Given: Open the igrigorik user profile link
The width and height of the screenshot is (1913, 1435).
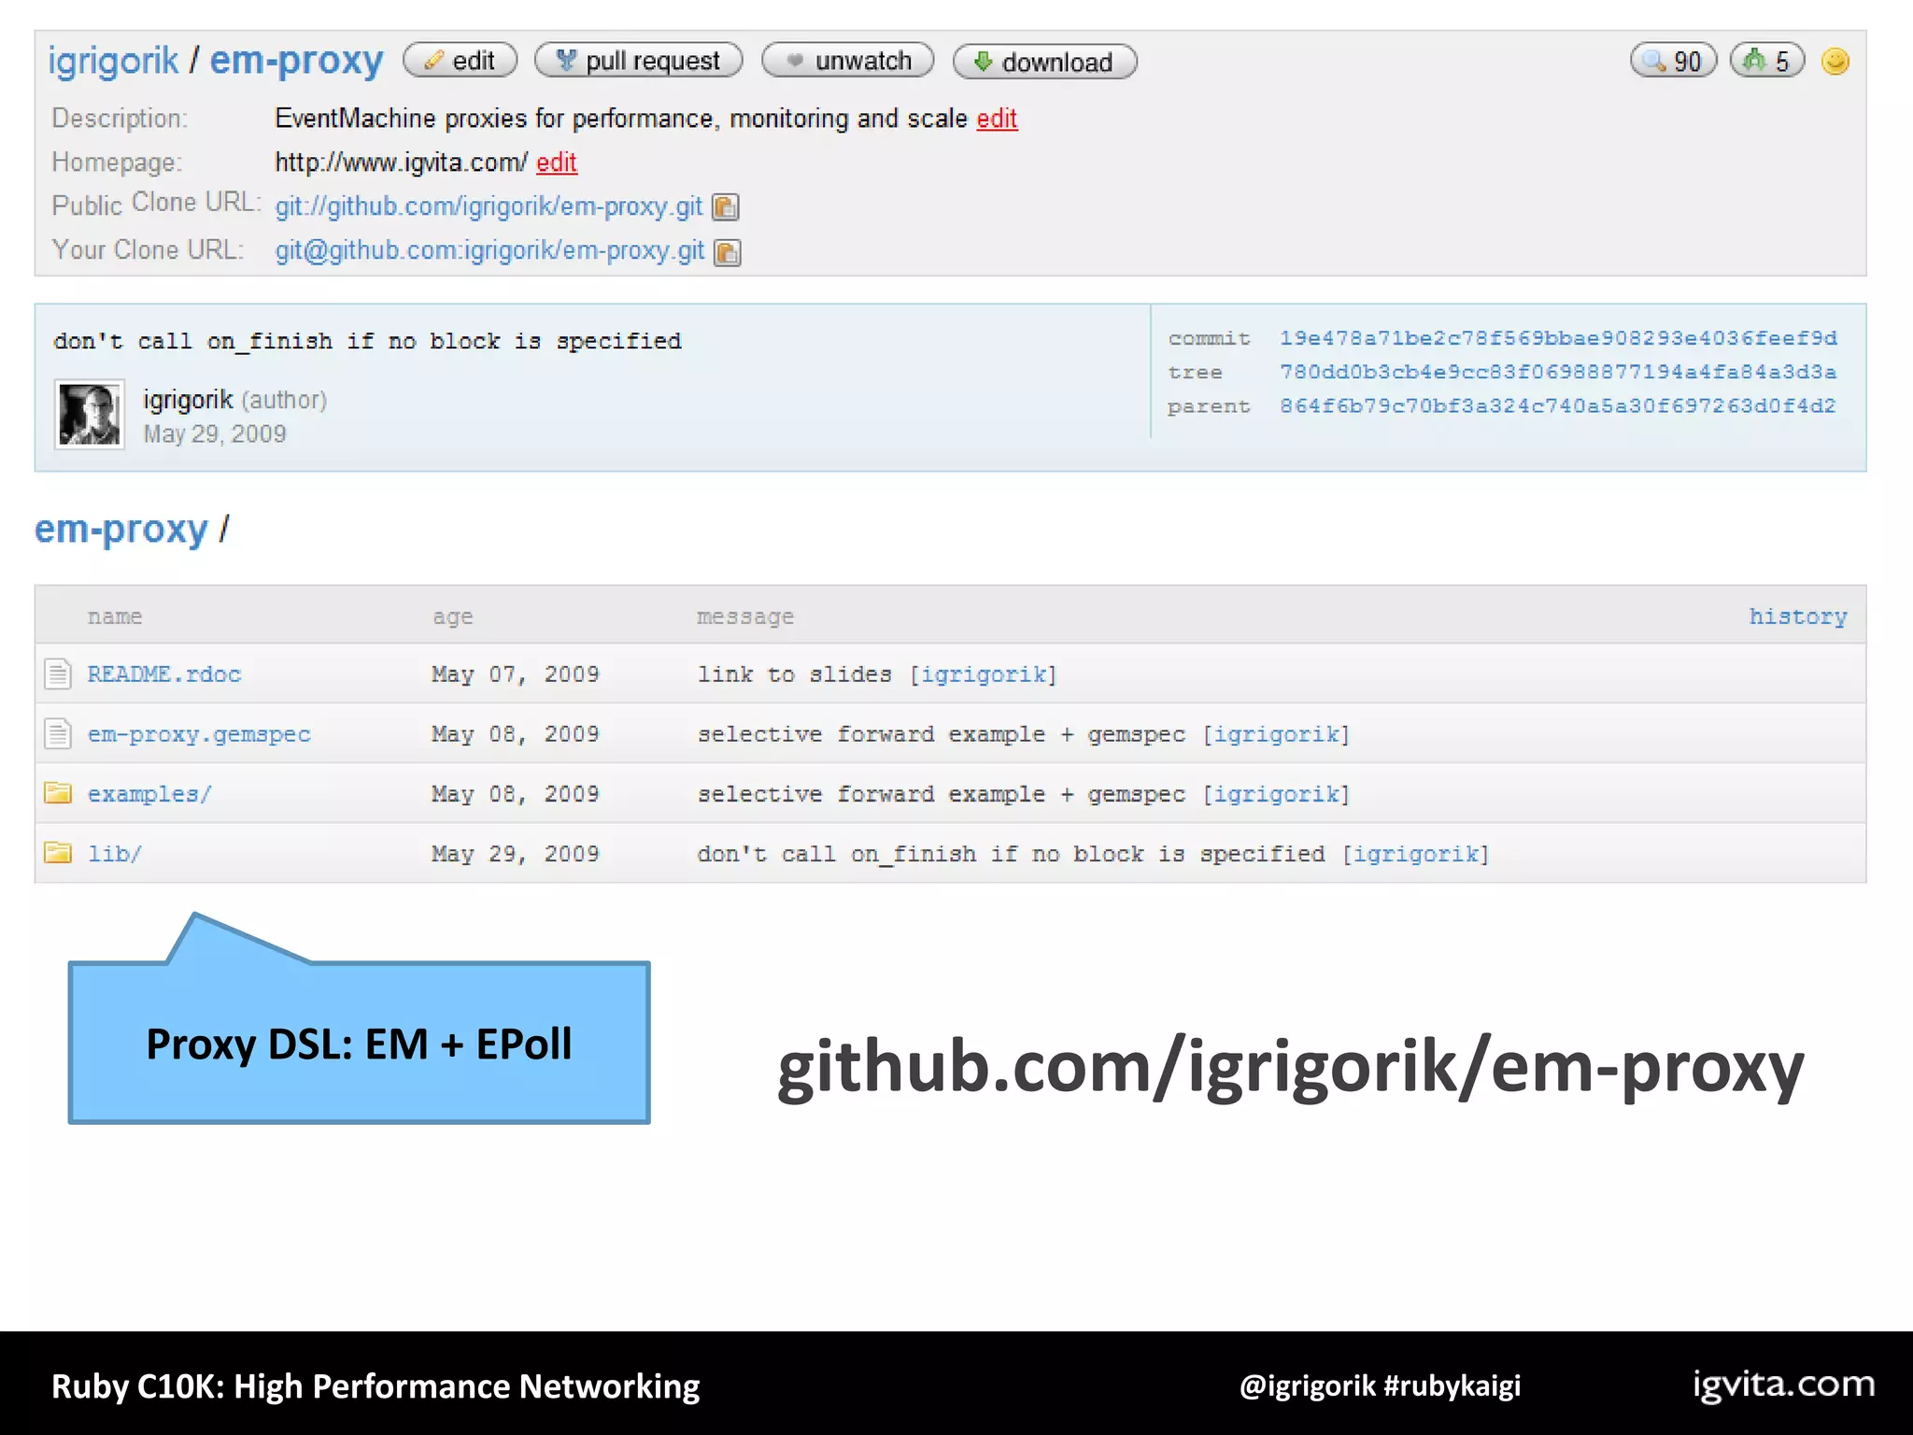Looking at the screenshot, I should 112,61.
